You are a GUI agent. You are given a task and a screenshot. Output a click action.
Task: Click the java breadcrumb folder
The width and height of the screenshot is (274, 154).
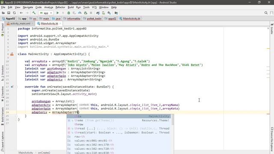point(56,18)
